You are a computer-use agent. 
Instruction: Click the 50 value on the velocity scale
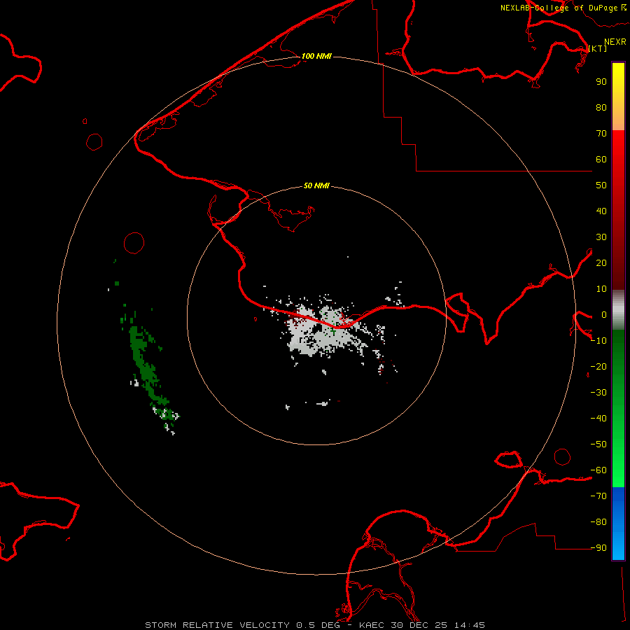[601, 185]
